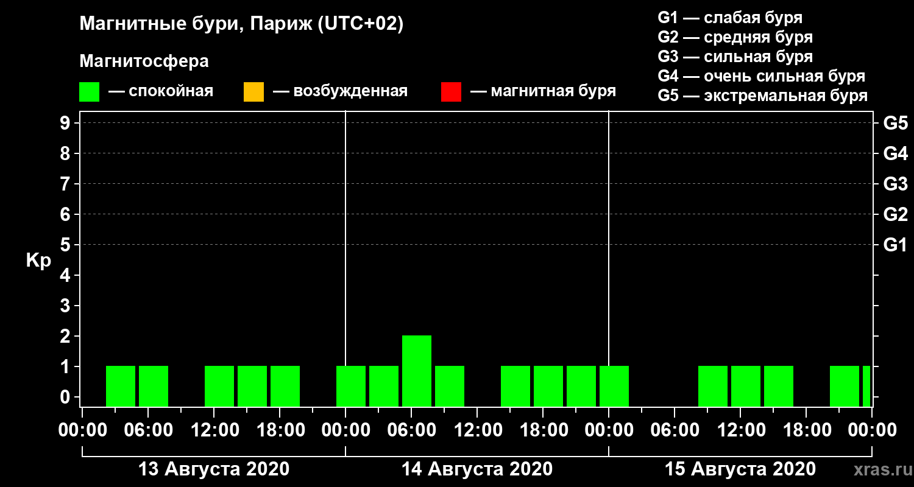The image size is (914, 487).
Task: Click the 'G2 — средняя буря' description
Action: (735, 37)
